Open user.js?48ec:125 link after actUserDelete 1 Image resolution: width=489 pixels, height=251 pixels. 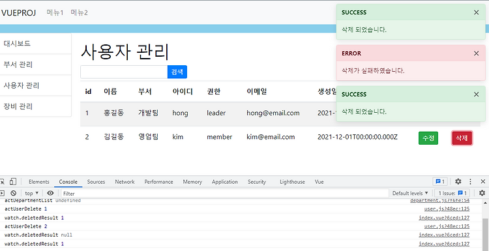click(x=447, y=209)
